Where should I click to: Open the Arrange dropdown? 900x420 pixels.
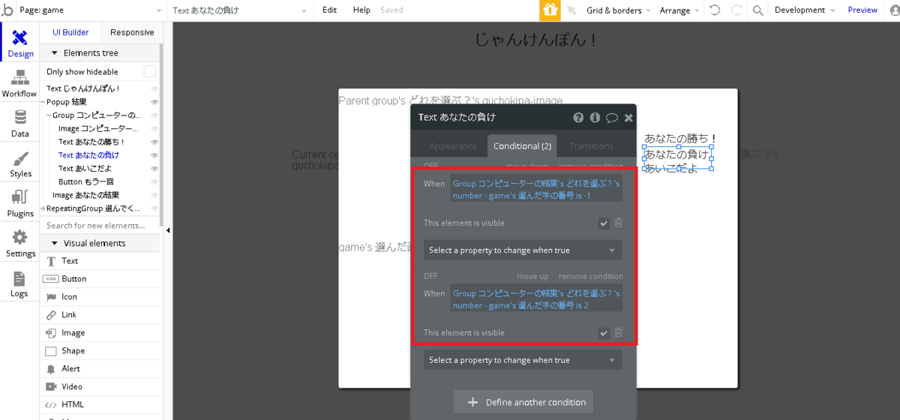pyautogui.click(x=679, y=10)
